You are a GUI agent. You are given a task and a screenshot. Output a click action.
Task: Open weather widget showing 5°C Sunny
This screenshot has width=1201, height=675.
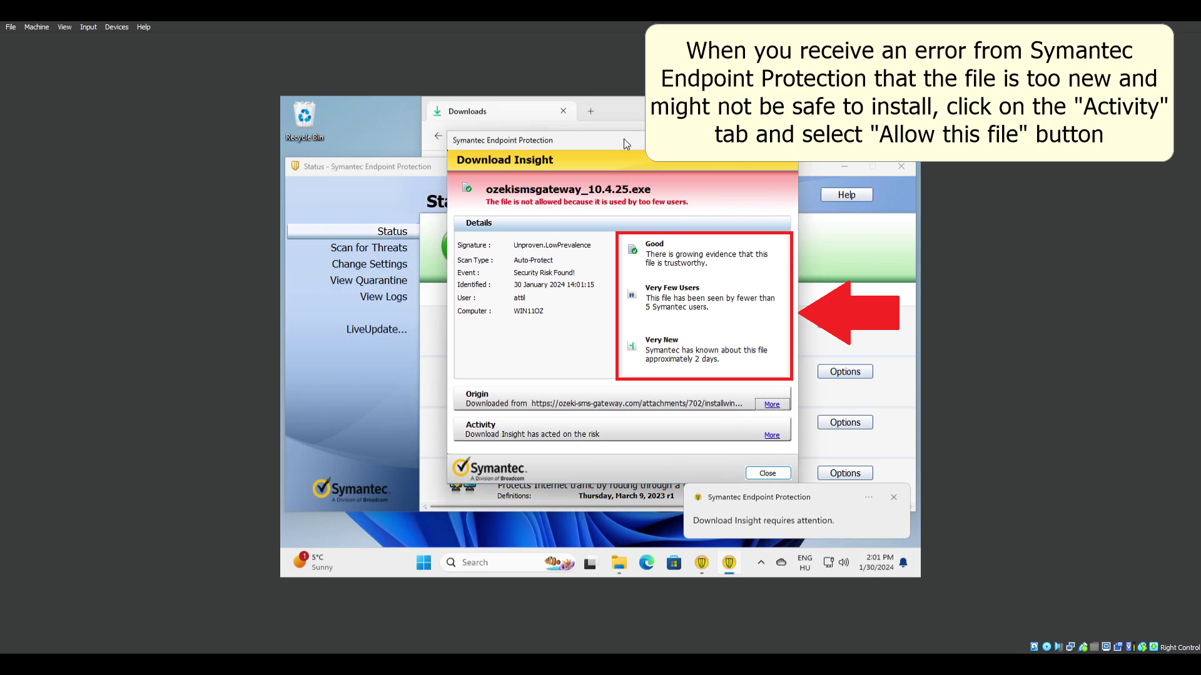pos(313,562)
